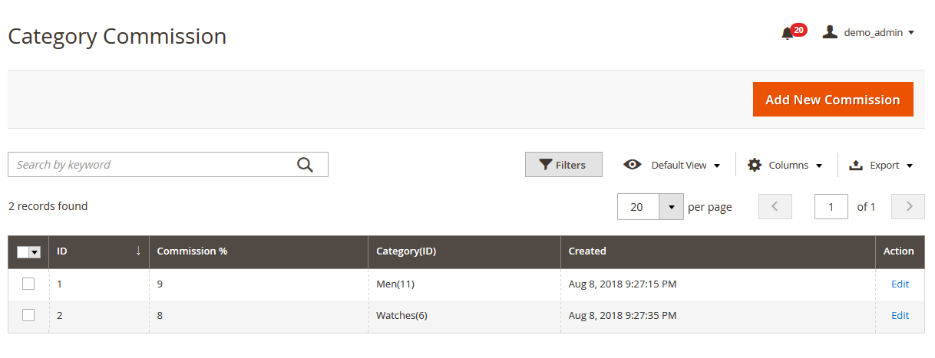Open the mass-select dropdown arrow in header
This screenshot has width=935, height=358.
coord(35,251)
